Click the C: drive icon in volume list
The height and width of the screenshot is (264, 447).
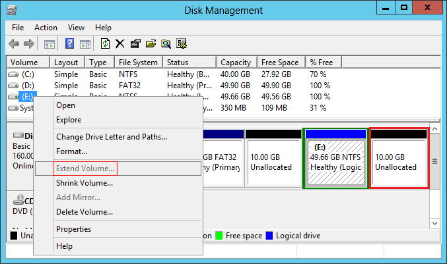(x=14, y=74)
